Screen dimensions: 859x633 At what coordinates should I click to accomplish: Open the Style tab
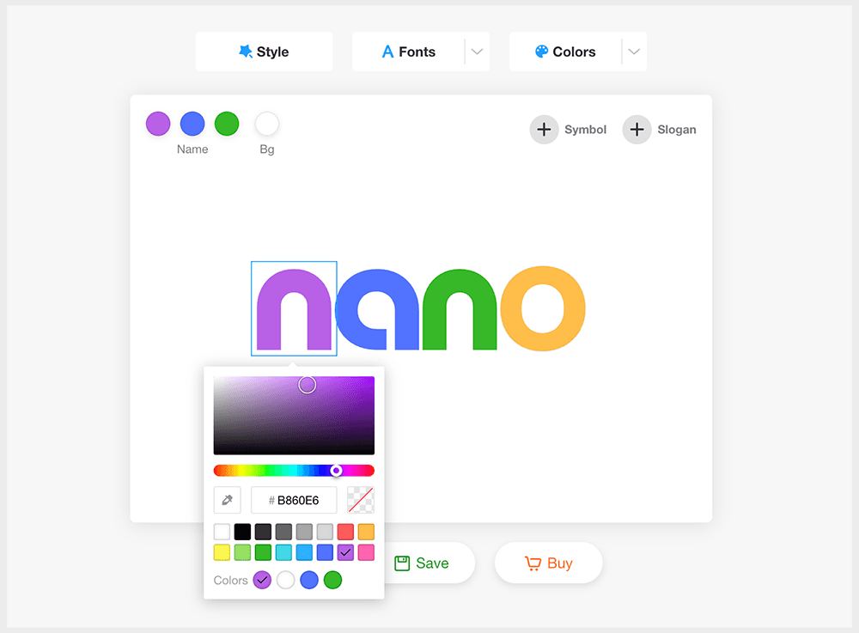tap(264, 52)
